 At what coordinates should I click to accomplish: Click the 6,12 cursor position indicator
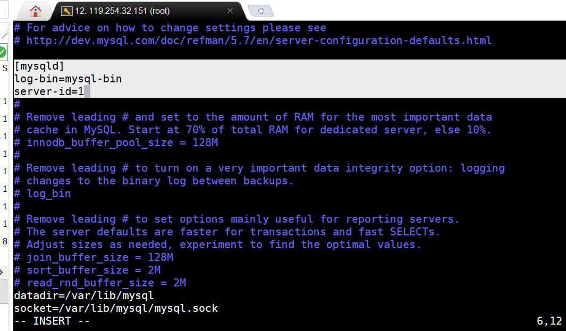[x=549, y=321]
